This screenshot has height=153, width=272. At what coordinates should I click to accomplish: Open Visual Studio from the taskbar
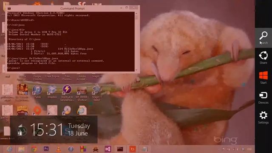[x=108, y=149]
